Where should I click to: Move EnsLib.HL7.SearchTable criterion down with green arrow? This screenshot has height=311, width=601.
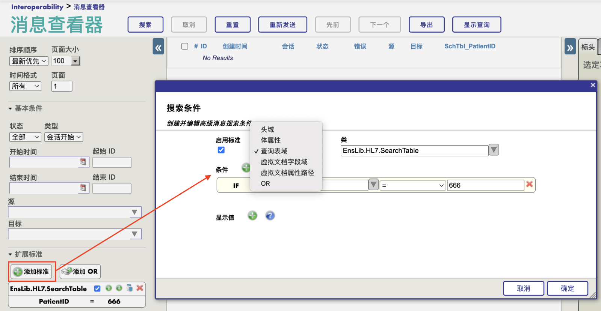[x=119, y=288]
